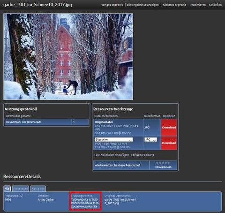225x213 pixels.
Task: Click the download count value 1
Action: 74,122
